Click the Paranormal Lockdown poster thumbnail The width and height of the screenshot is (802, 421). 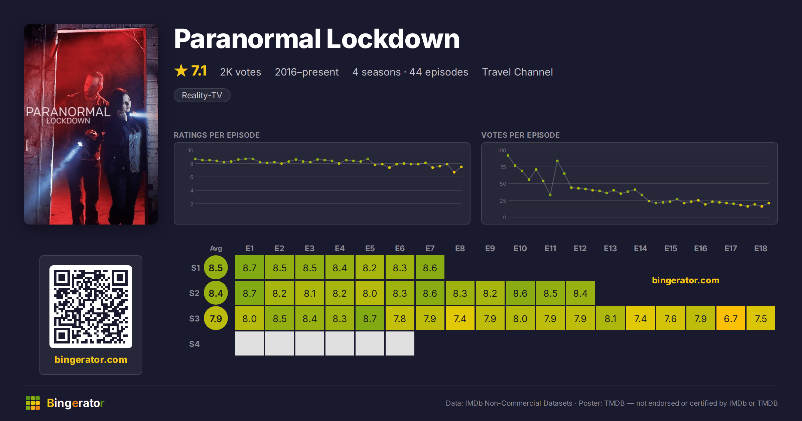(91, 124)
